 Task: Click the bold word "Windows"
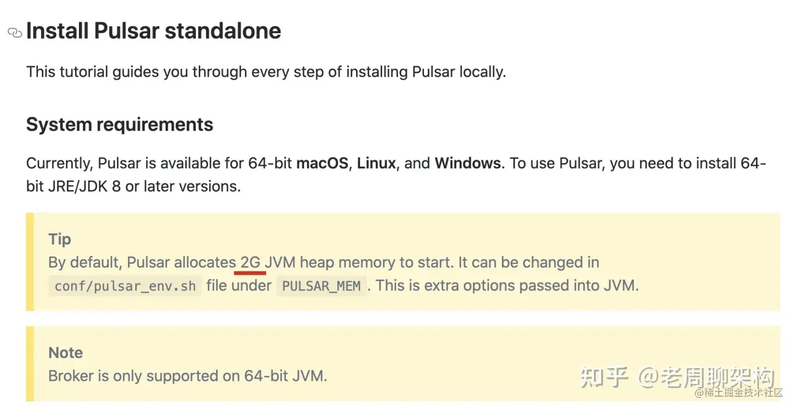[x=468, y=163]
